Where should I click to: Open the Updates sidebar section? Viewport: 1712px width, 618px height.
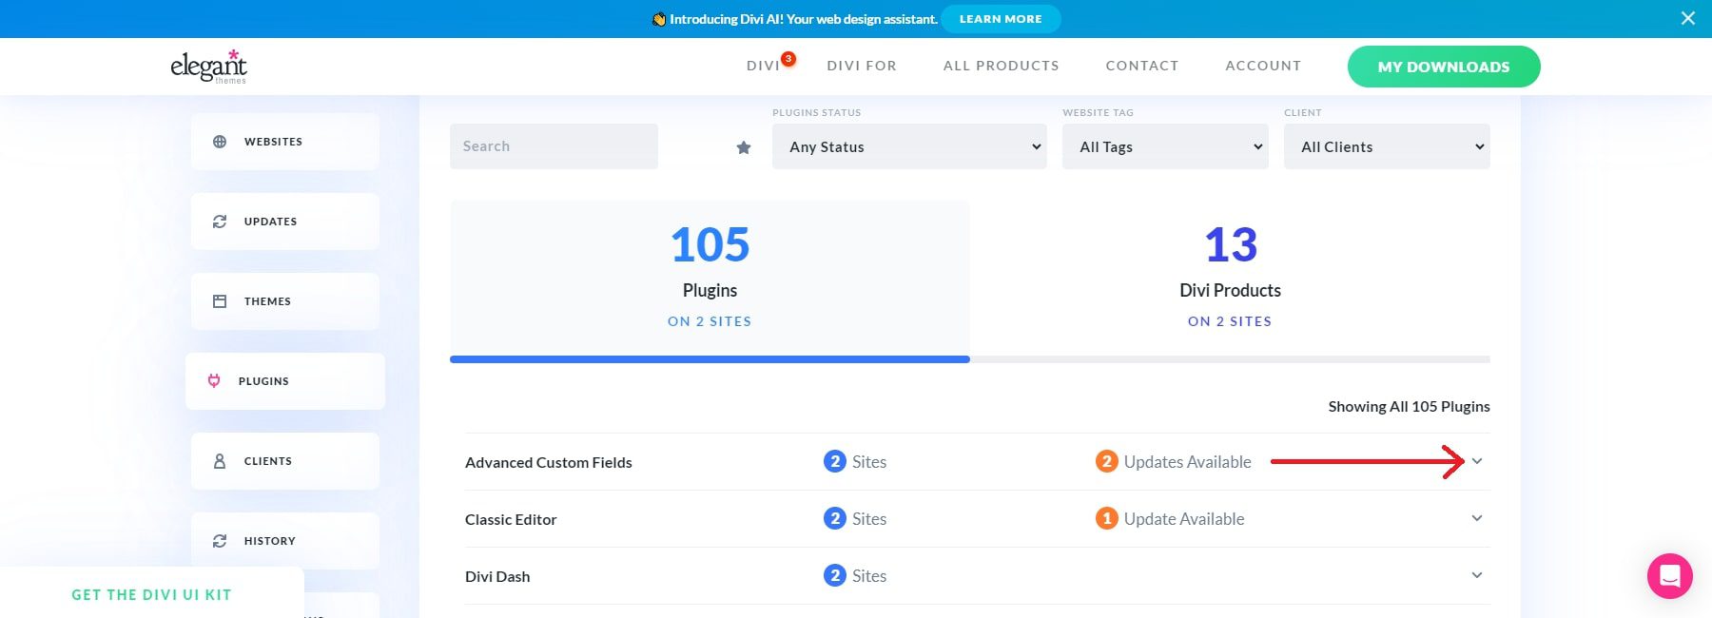click(x=285, y=222)
